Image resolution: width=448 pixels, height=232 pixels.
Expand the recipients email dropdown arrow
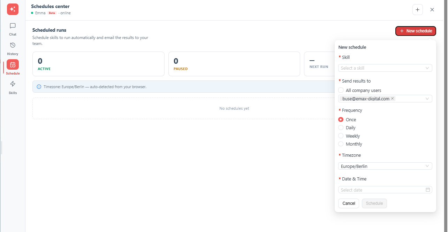(x=427, y=99)
